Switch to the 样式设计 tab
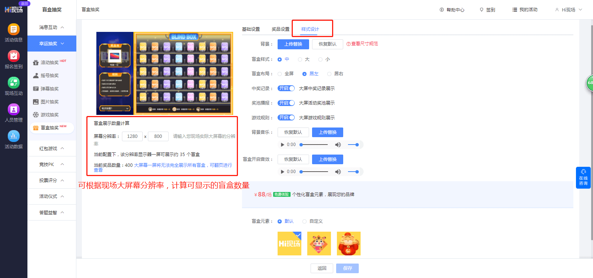This screenshot has height=278, width=593. click(x=310, y=29)
